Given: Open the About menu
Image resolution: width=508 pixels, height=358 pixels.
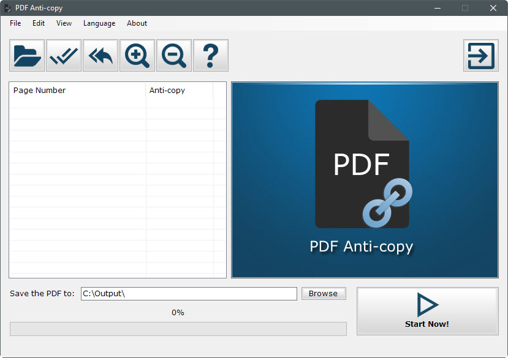Looking at the screenshot, I should point(137,23).
